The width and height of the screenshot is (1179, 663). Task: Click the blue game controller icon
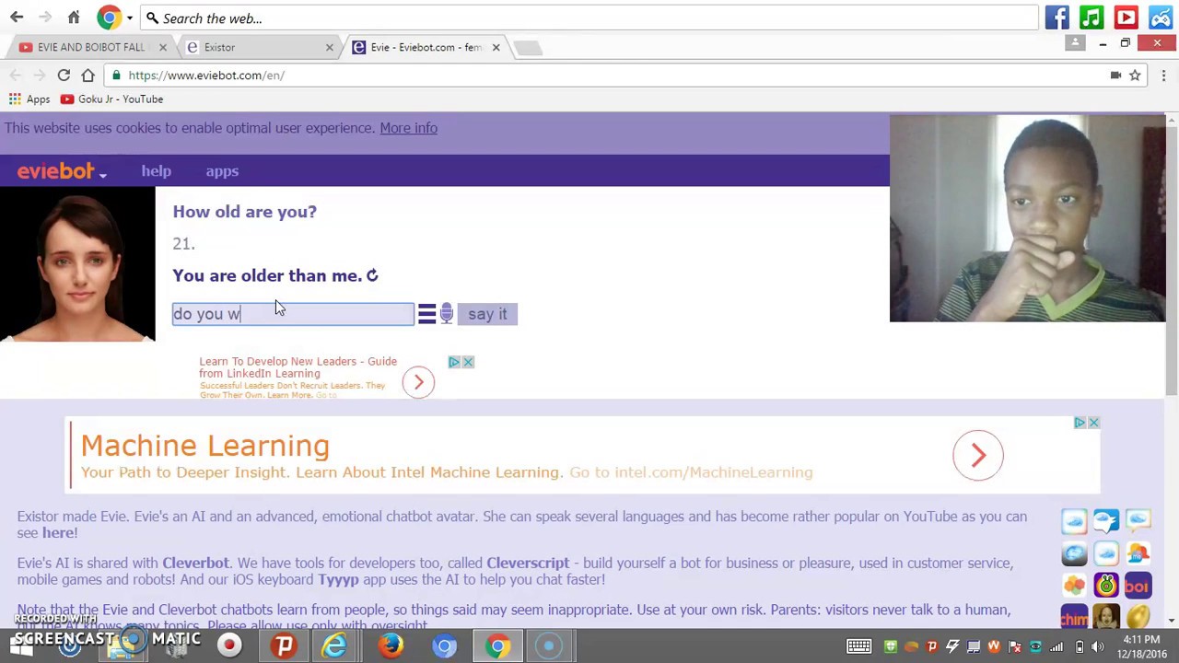coord(1161,17)
